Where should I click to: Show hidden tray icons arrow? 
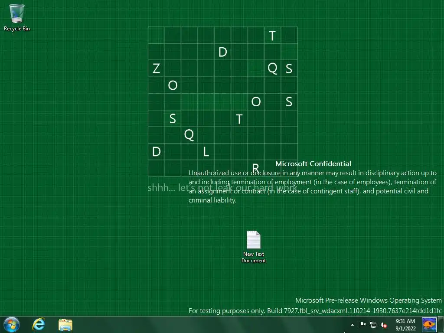(352, 325)
